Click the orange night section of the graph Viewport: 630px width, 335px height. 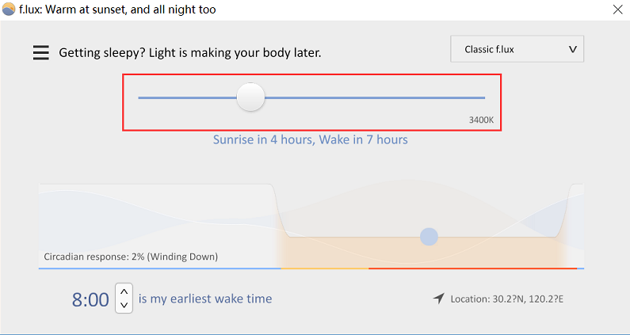click(421, 253)
